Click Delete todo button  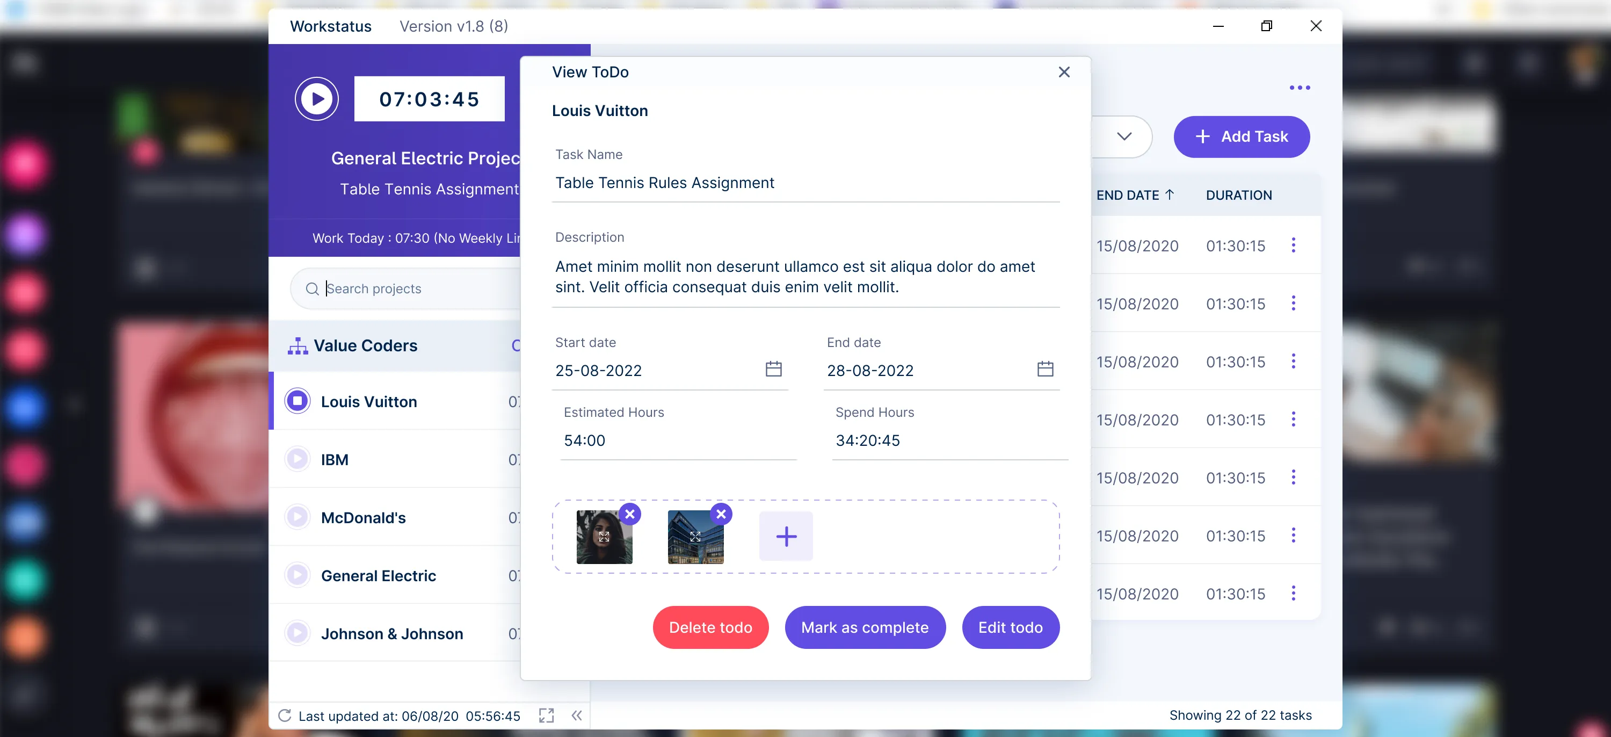(x=711, y=627)
